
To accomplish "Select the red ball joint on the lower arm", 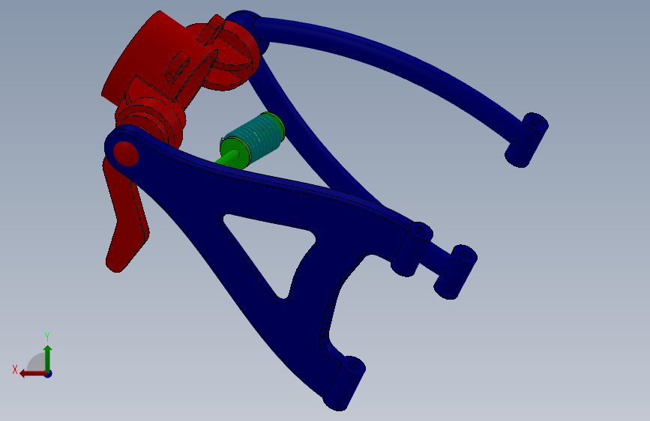I will [126, 154].
